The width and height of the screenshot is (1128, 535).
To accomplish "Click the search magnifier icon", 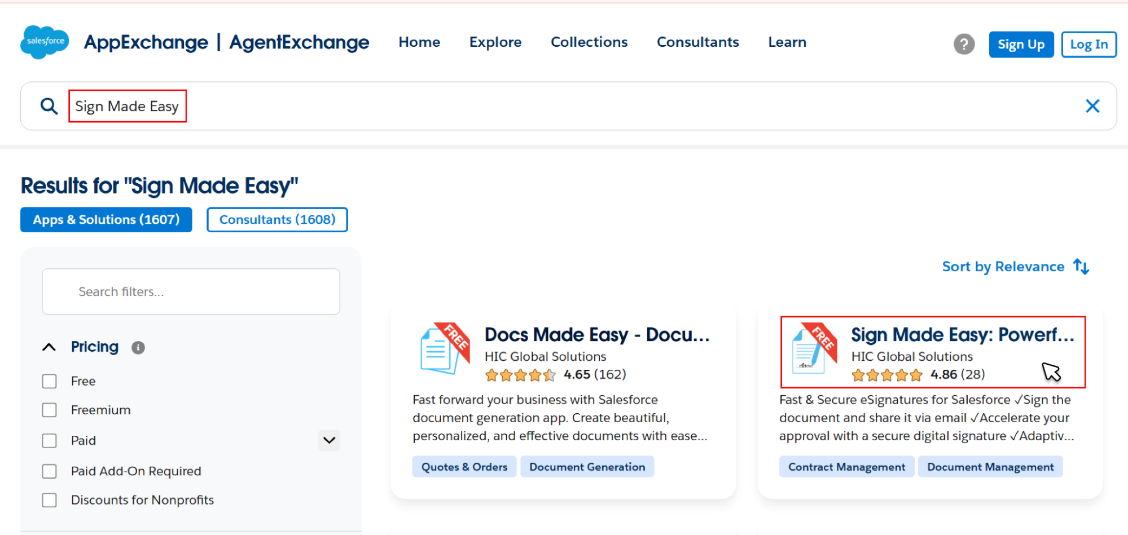I will (x=49, y=106).
